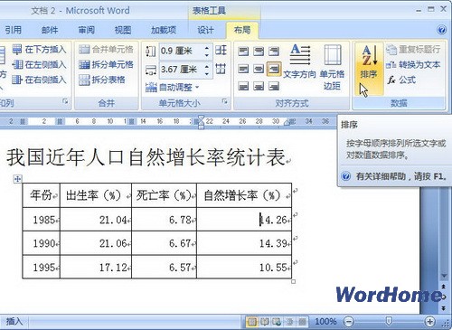The width and height of the screenshot is (452, 330).
Task: Click the next page browse button
Action: point(444,308)
